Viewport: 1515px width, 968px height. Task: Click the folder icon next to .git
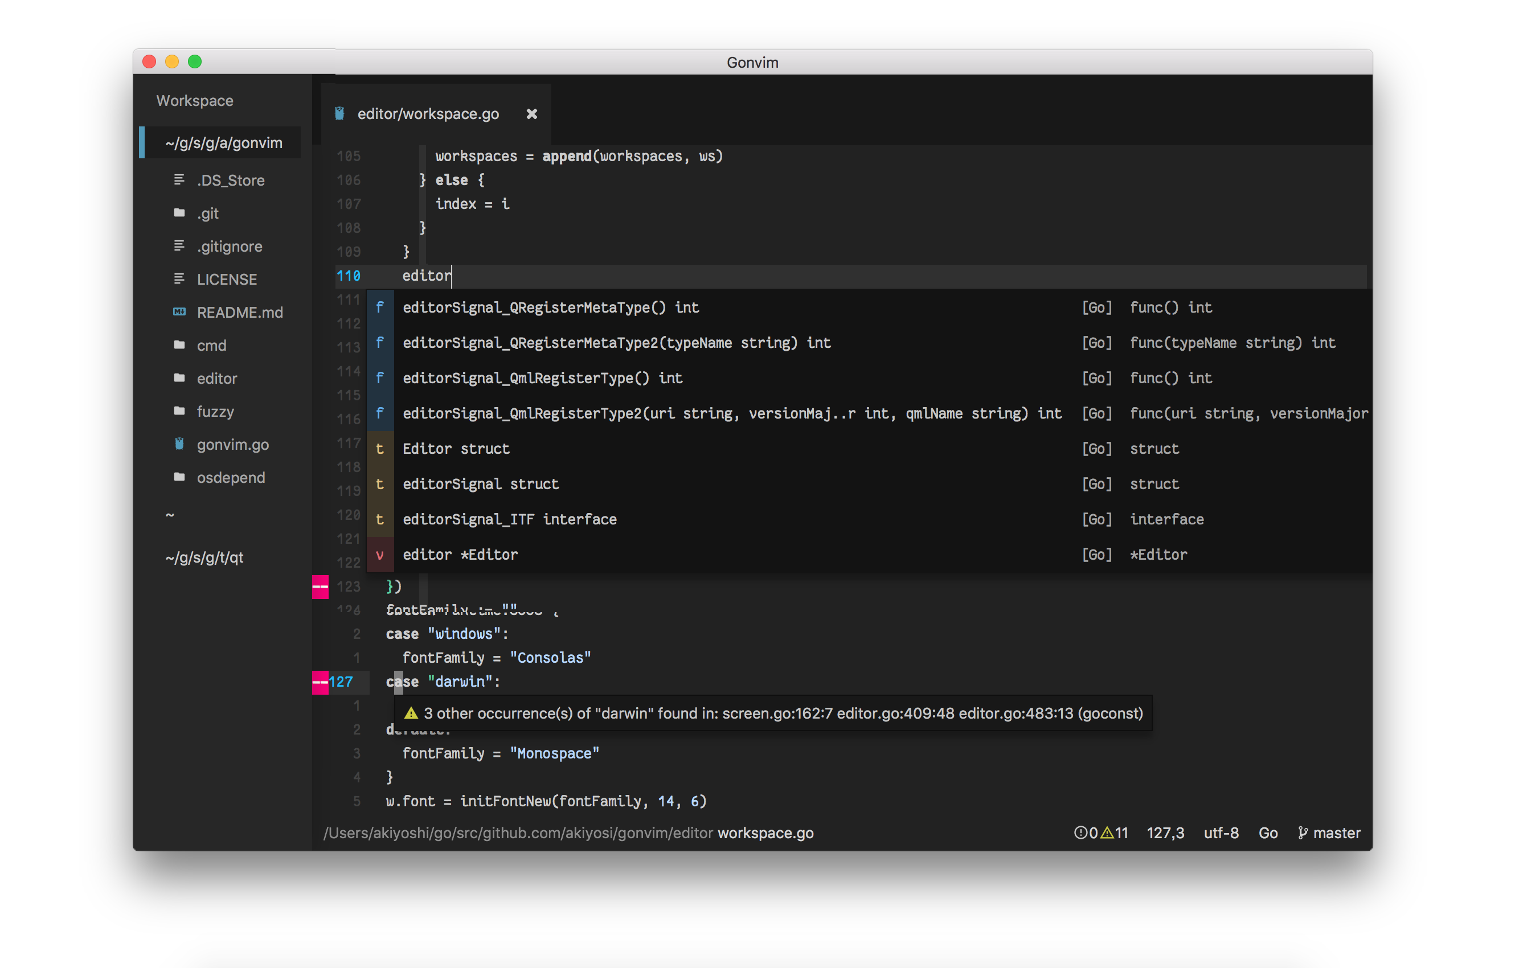pyautogui.click(x=179, y=212)
